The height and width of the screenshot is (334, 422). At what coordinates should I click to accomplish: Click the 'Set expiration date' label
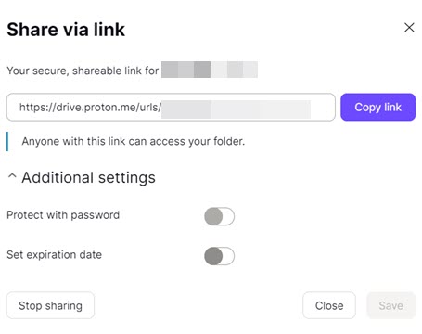click(54, 254)
